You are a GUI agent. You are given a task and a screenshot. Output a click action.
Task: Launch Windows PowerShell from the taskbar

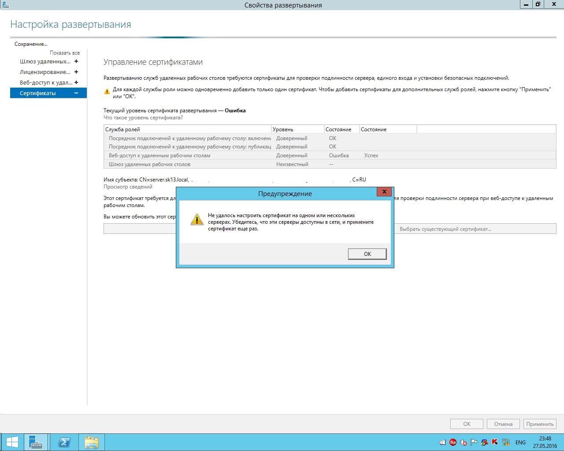pyautogui.click(x=64, y=442)
